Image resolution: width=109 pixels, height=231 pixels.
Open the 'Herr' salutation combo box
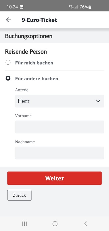coord(60,101)
